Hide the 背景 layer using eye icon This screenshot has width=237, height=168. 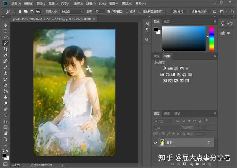click(155, 142)
